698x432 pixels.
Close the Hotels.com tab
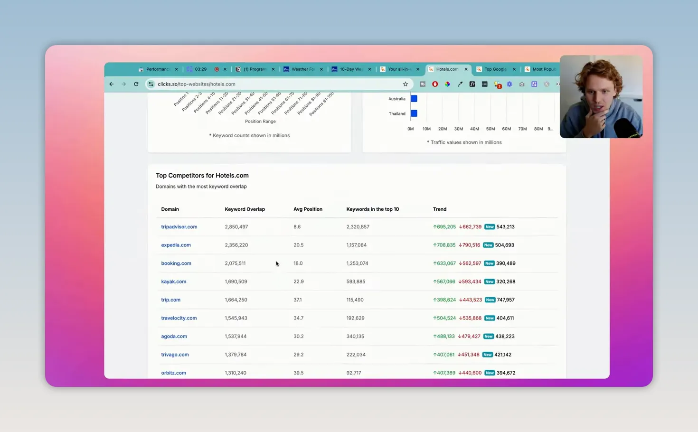tap(466, 69)
